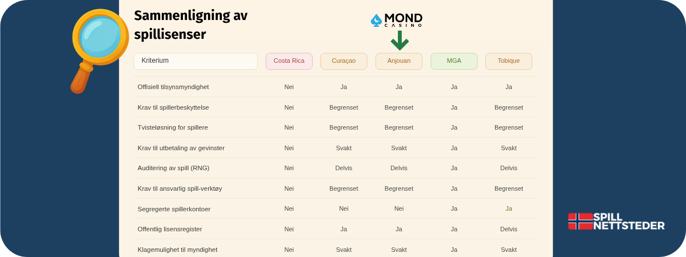Click Tobique value in Offisiell tilsynsmyndighet row
Viewport: 686px width, 257px height.
pos(509,87)
